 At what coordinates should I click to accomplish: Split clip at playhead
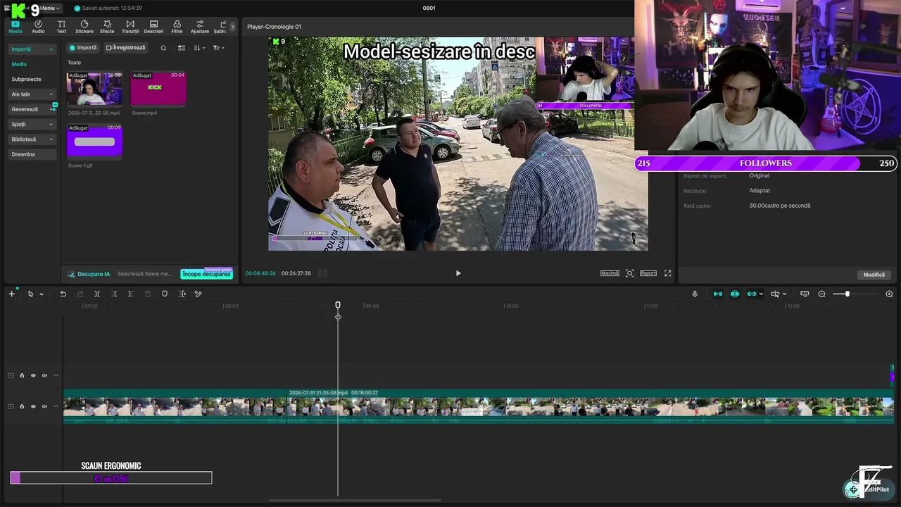pyautogui.click(x=97, y=294)
